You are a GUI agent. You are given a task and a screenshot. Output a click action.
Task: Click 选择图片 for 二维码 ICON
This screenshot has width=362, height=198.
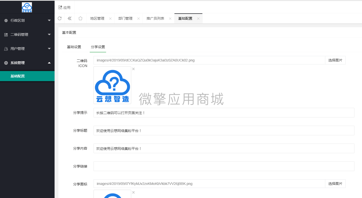(335, 60)
